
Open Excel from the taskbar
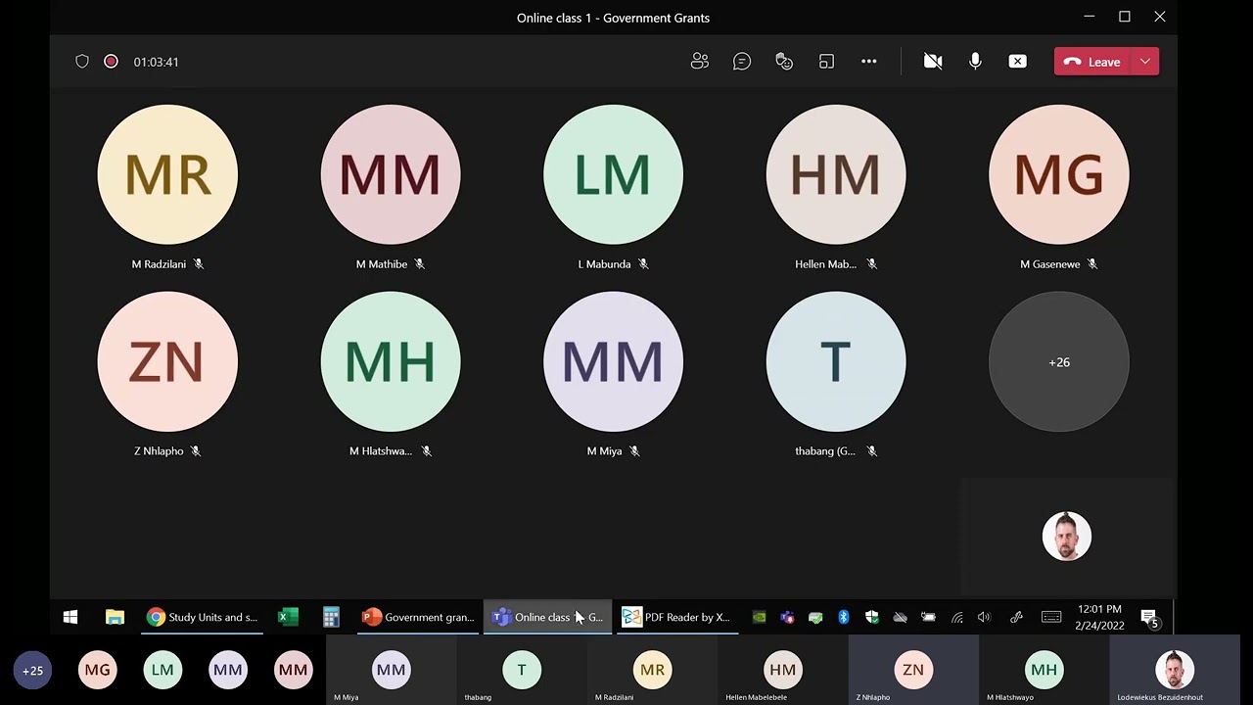[x=288, y=617]
